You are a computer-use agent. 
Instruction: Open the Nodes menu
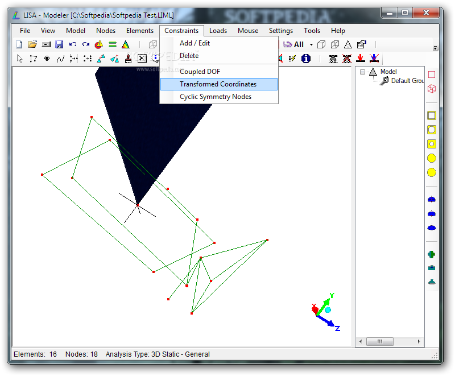[x=106, y=31]
